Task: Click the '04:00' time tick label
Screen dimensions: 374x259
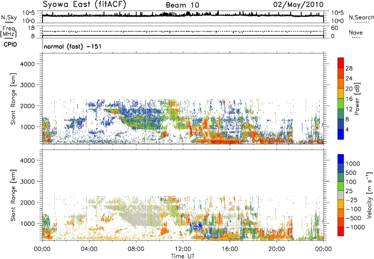Action: tap(89, 249)
